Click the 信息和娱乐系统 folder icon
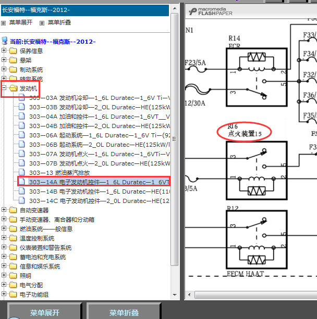This screenshot has width=317, height=319. pyautogui.click(x=13, y=266)
